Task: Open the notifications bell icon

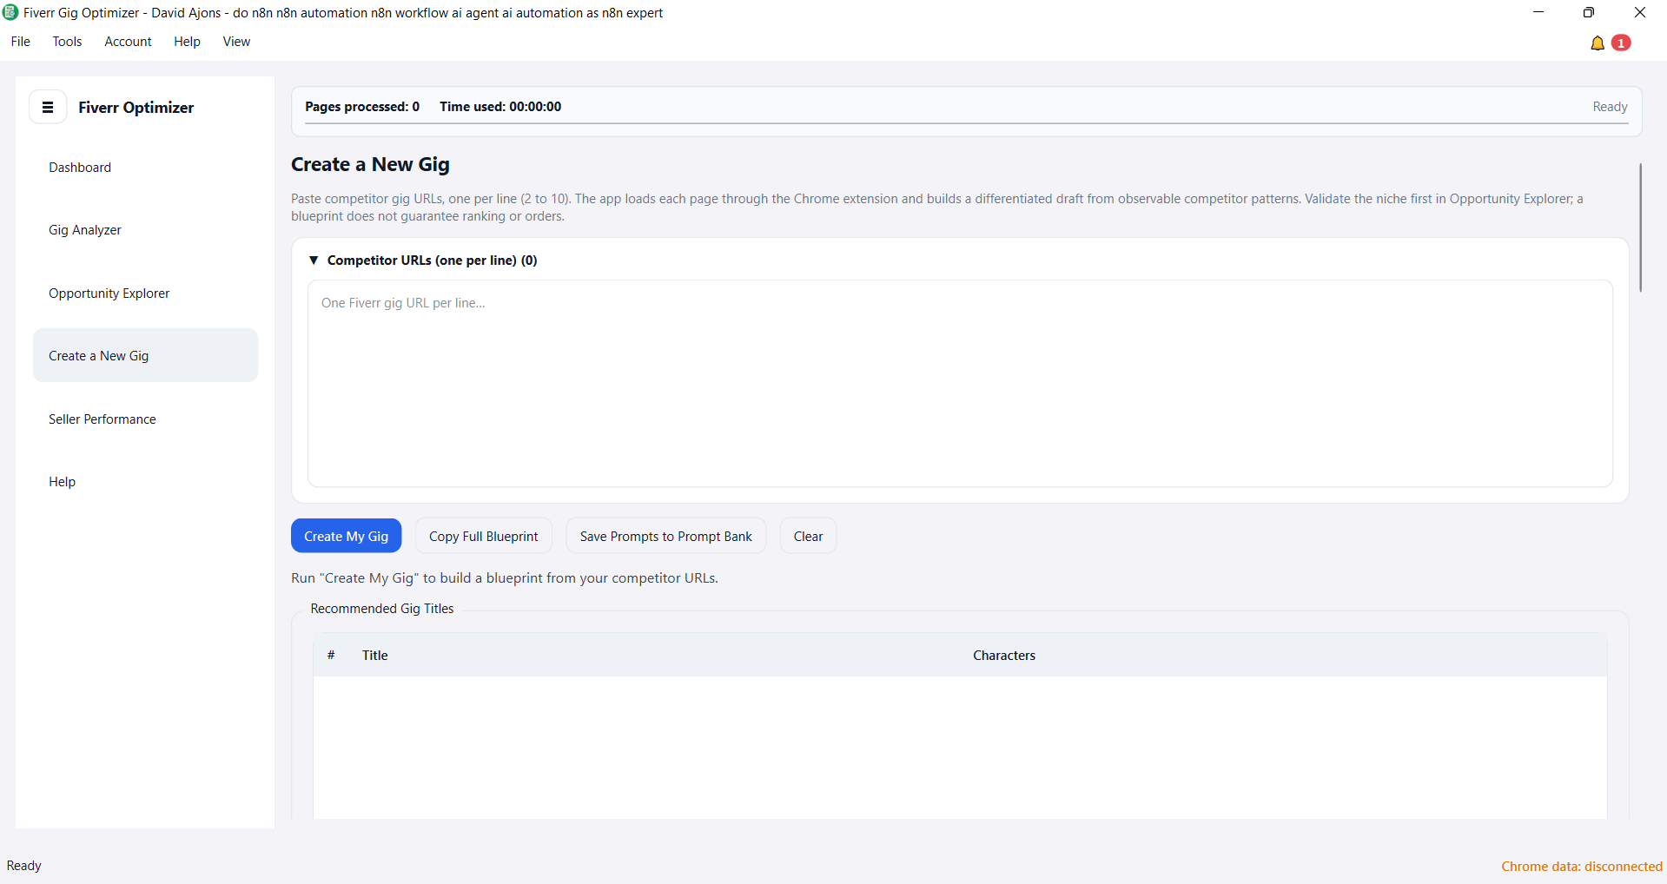Action: pos(1597,43)
